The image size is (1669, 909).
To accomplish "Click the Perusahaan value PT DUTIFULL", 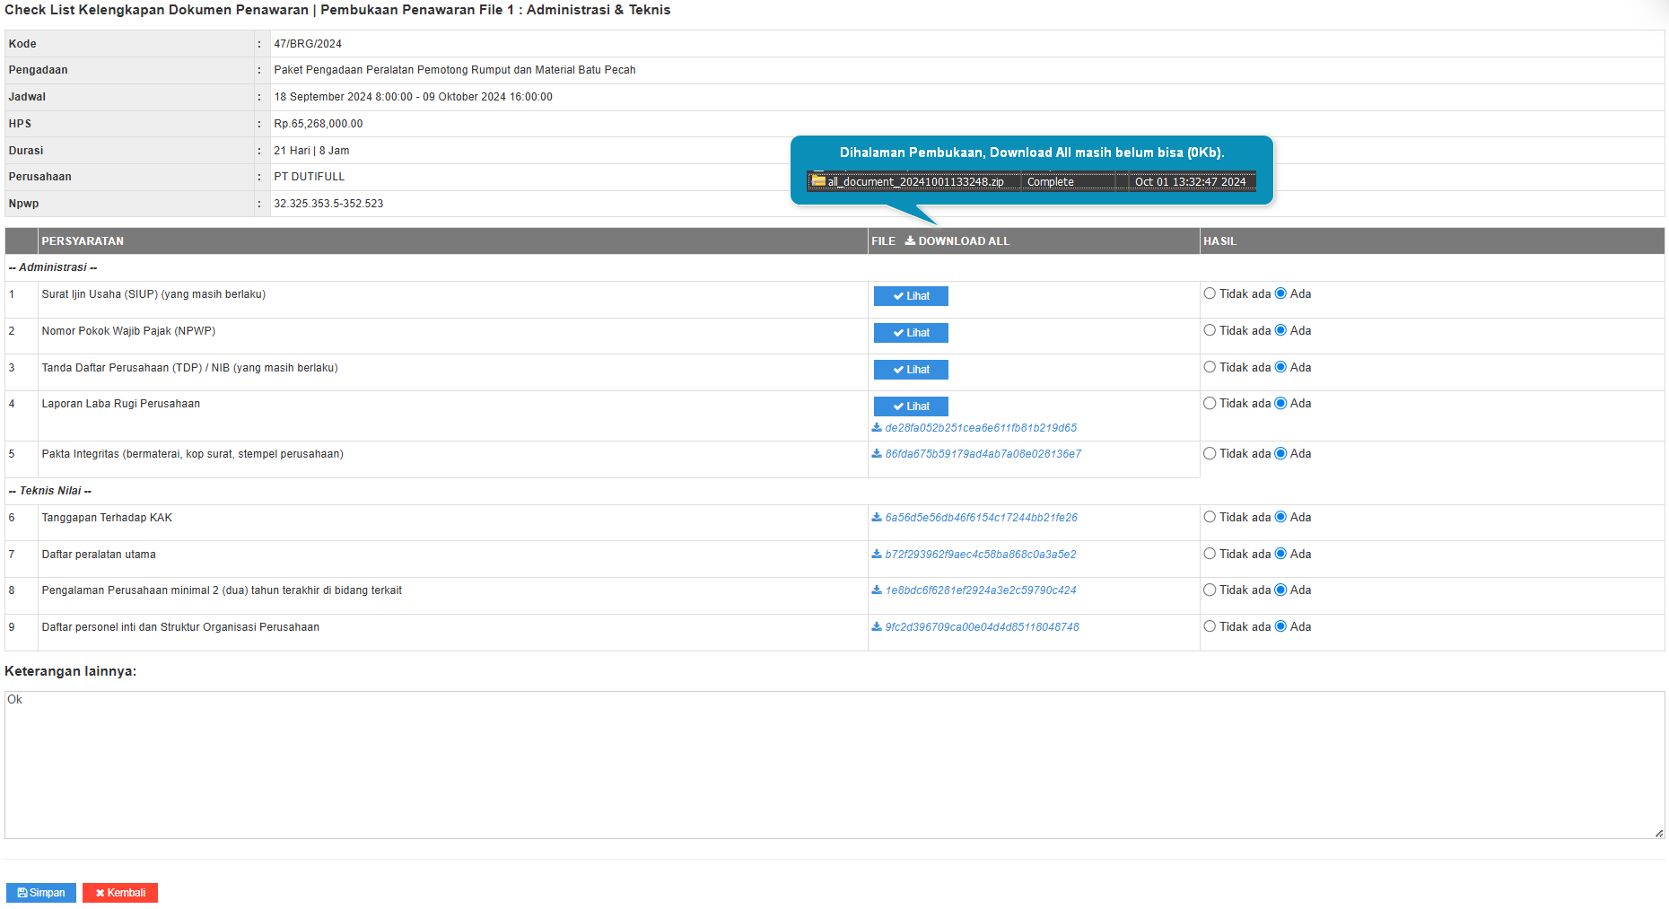I will tap(310, 177).
